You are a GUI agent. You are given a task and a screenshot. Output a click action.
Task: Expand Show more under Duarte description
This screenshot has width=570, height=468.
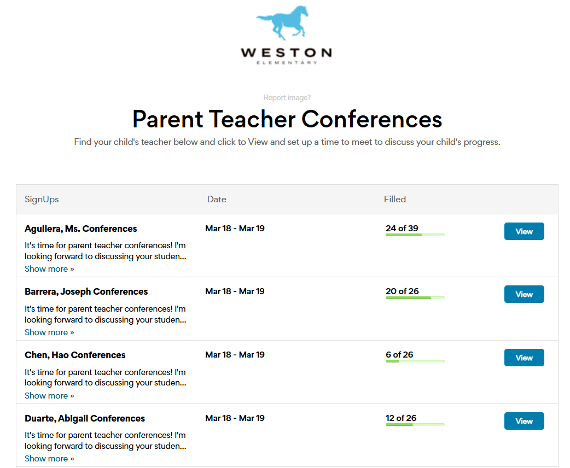point(49,459)
